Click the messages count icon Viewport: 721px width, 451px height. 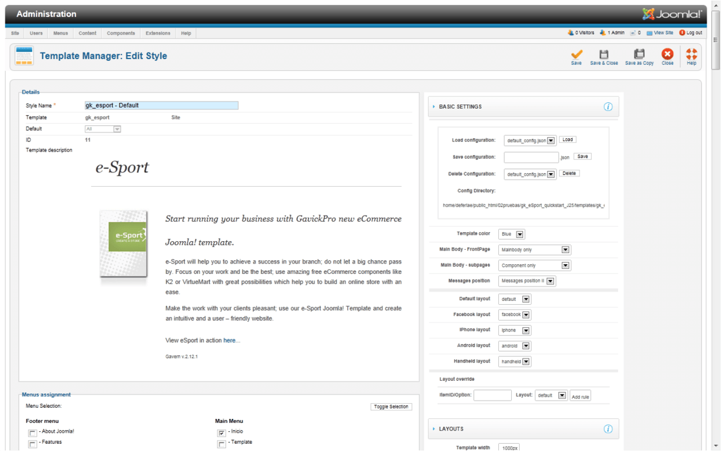pos(633,33)
